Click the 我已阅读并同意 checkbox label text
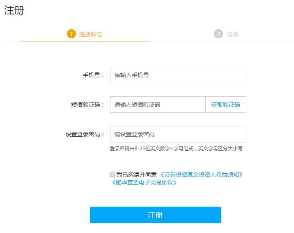294x233 pixels. point(136,175)
